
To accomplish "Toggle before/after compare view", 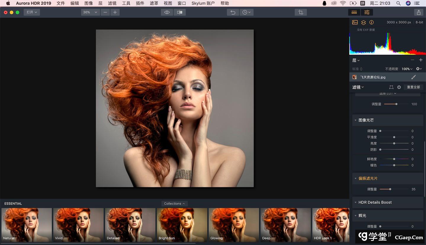I will coord(180,12).
